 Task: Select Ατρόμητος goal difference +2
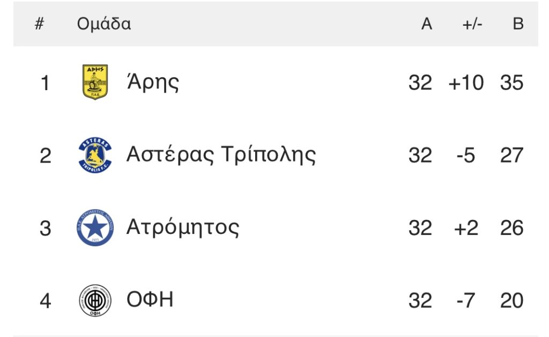click(x=466, y=228)
